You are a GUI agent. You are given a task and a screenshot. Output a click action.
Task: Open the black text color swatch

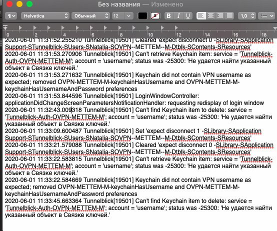coord(142,16)
